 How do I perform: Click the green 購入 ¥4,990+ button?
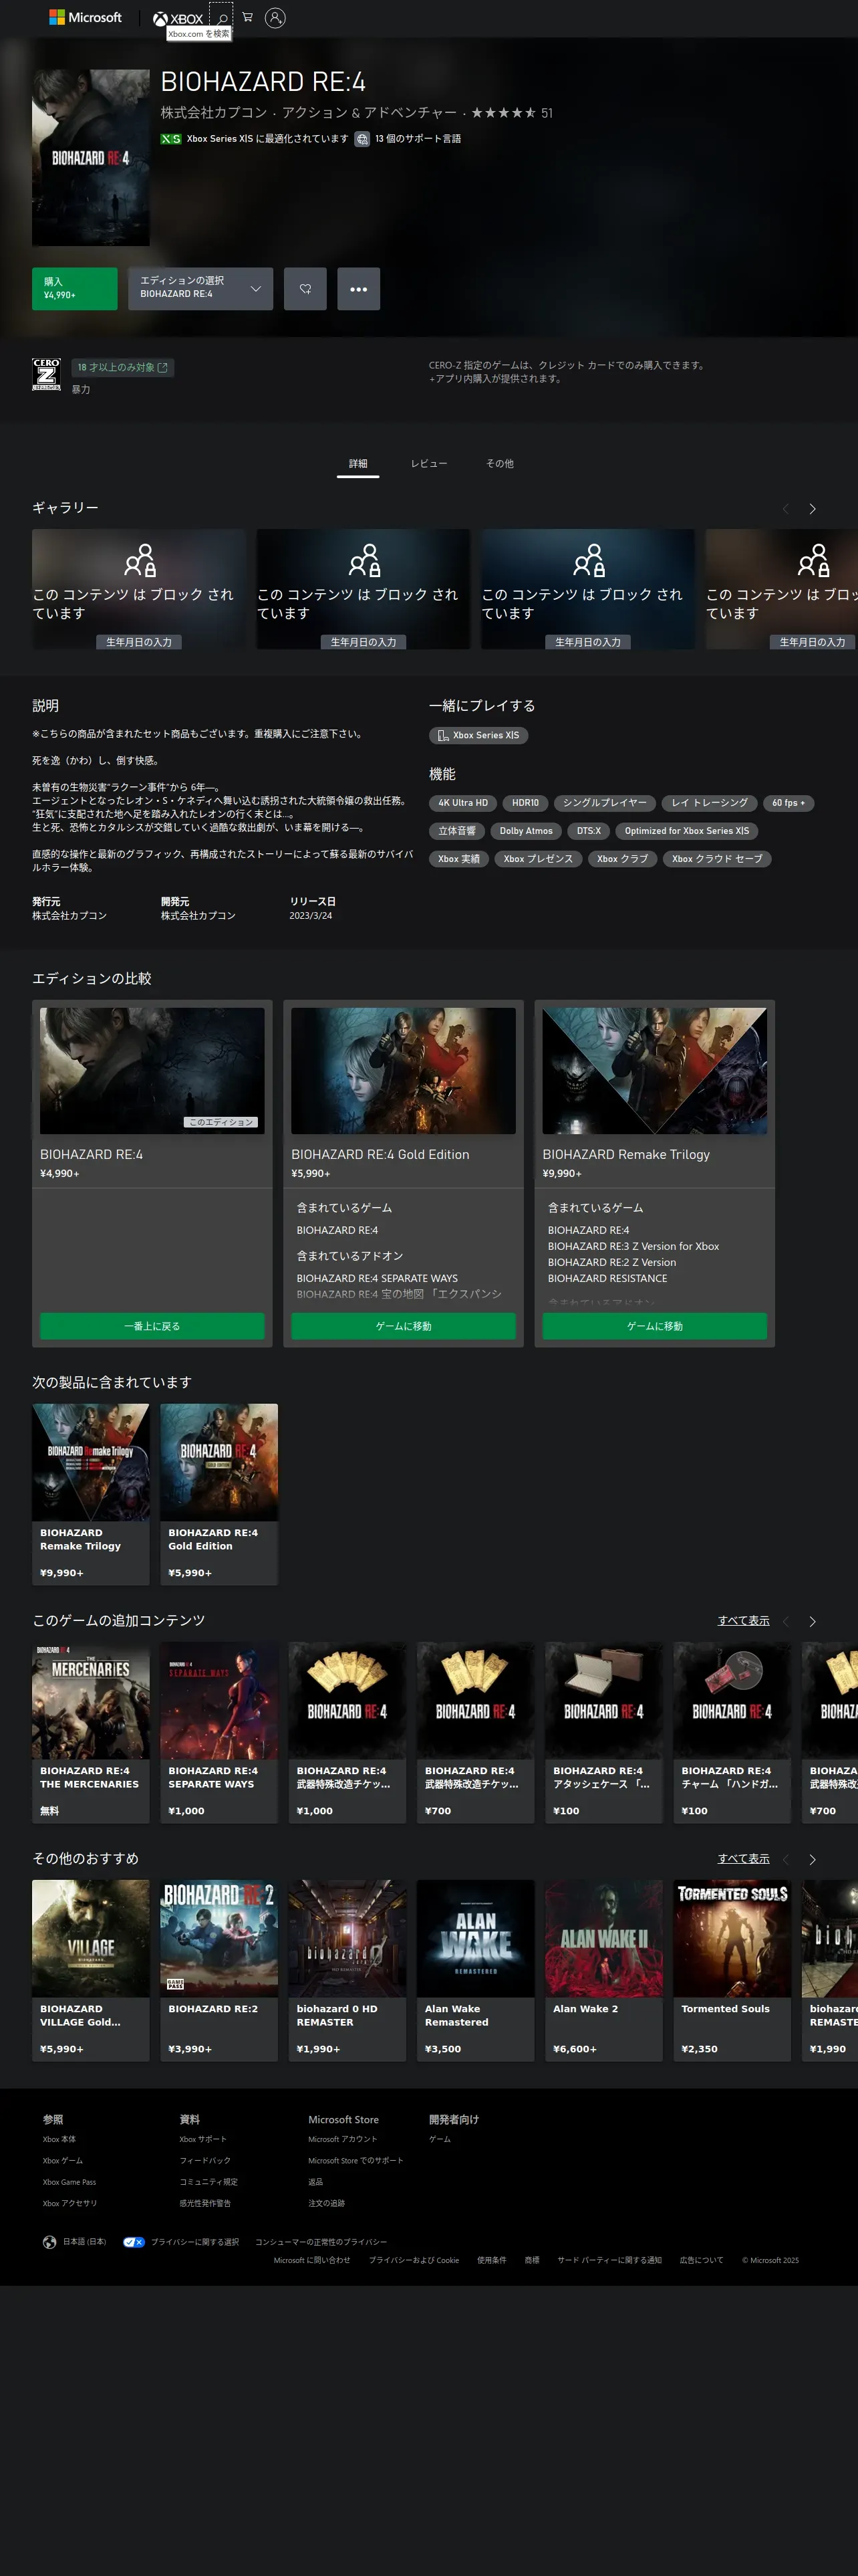(75, 289)
